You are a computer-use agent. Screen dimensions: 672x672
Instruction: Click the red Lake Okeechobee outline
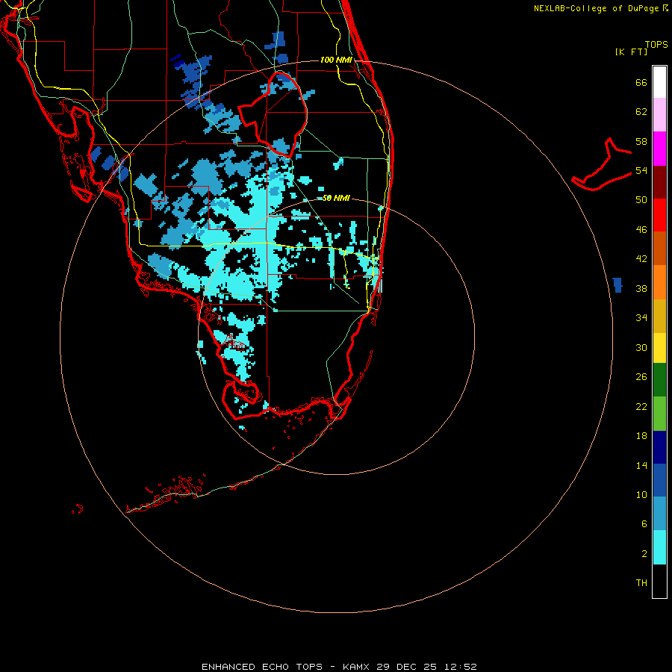tap(273, 115)
